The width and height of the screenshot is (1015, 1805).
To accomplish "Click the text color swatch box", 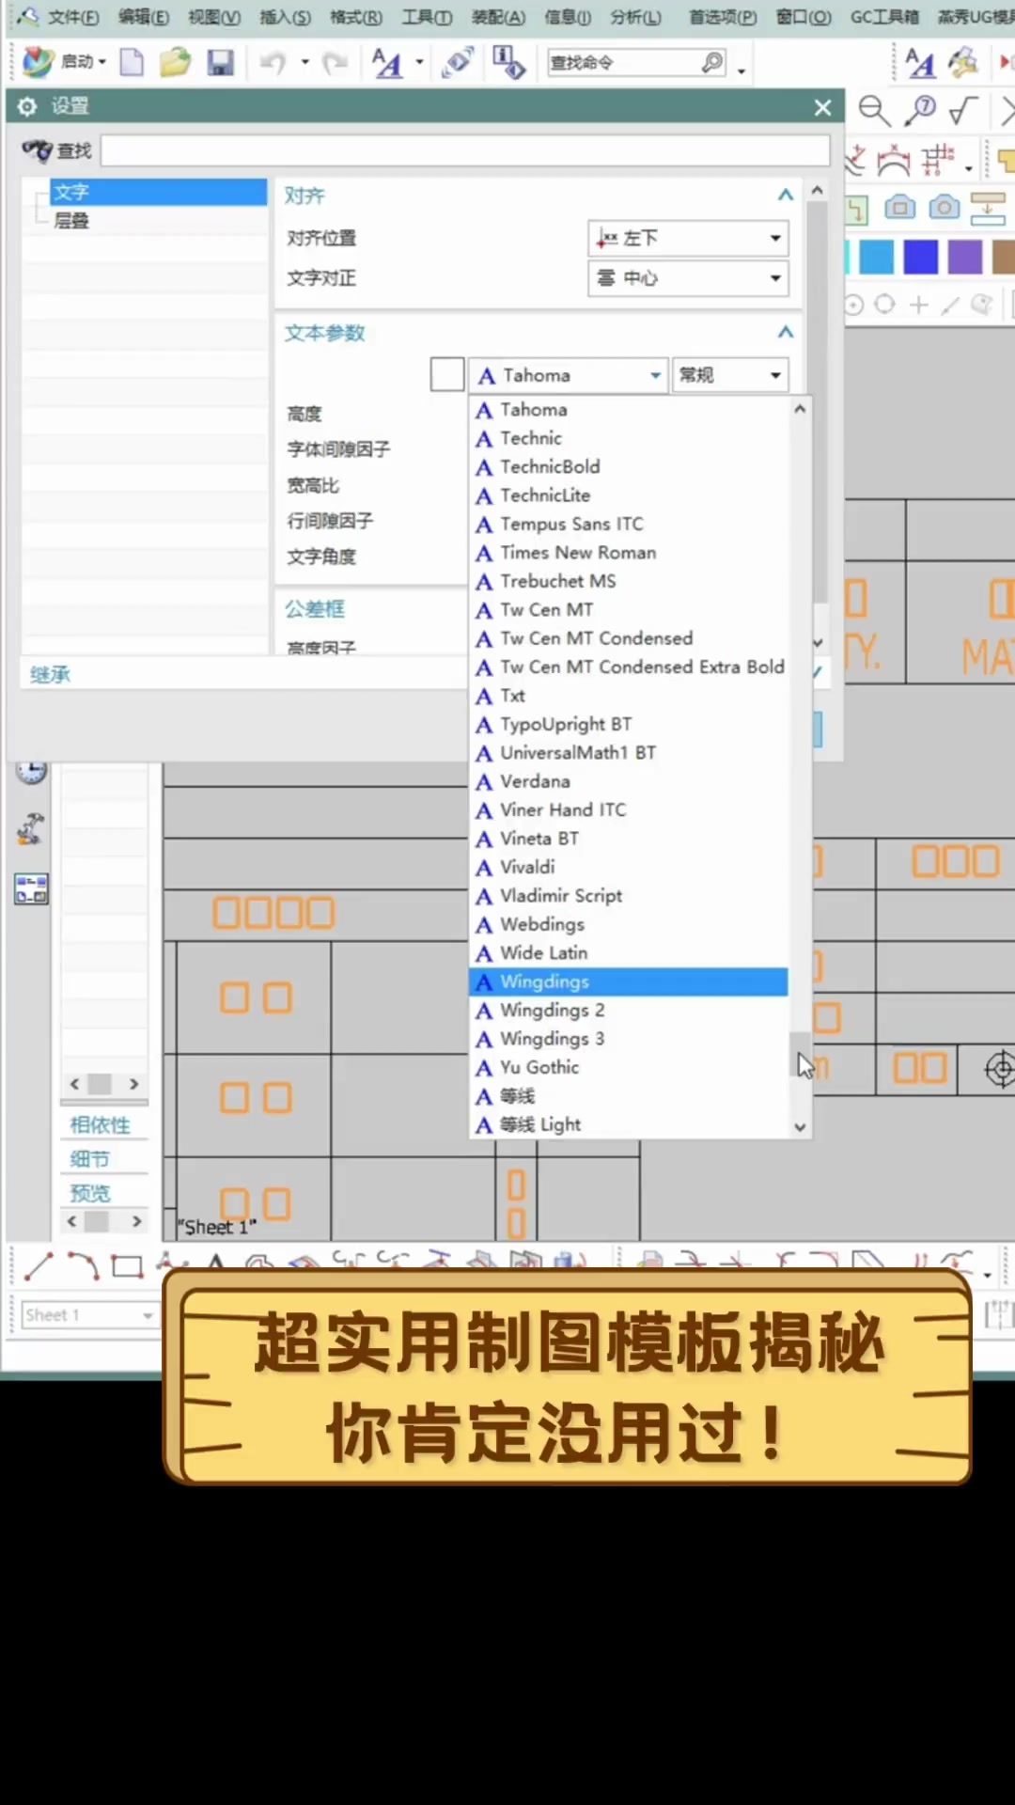I will pyautogui.click(x=447, y=374).
